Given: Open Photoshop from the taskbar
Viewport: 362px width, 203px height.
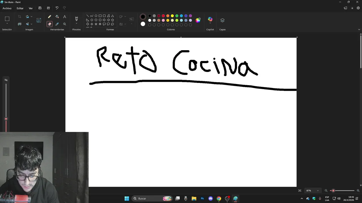Looking at the screenshot, I should coord(202,198).
